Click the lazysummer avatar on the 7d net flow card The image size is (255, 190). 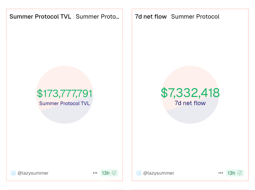click(x=139, y=173)
